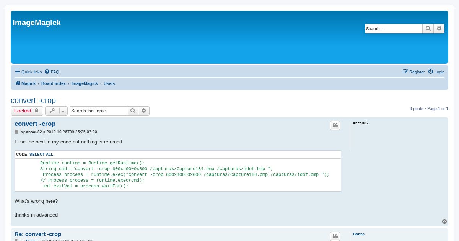Open Board index breadcrumb
Image resolution: width=459 pixels, height=241 pixels.
[54, 83]
